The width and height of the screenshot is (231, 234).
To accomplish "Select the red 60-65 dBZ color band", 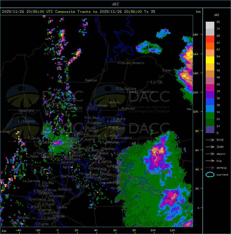I will (210, 39).
